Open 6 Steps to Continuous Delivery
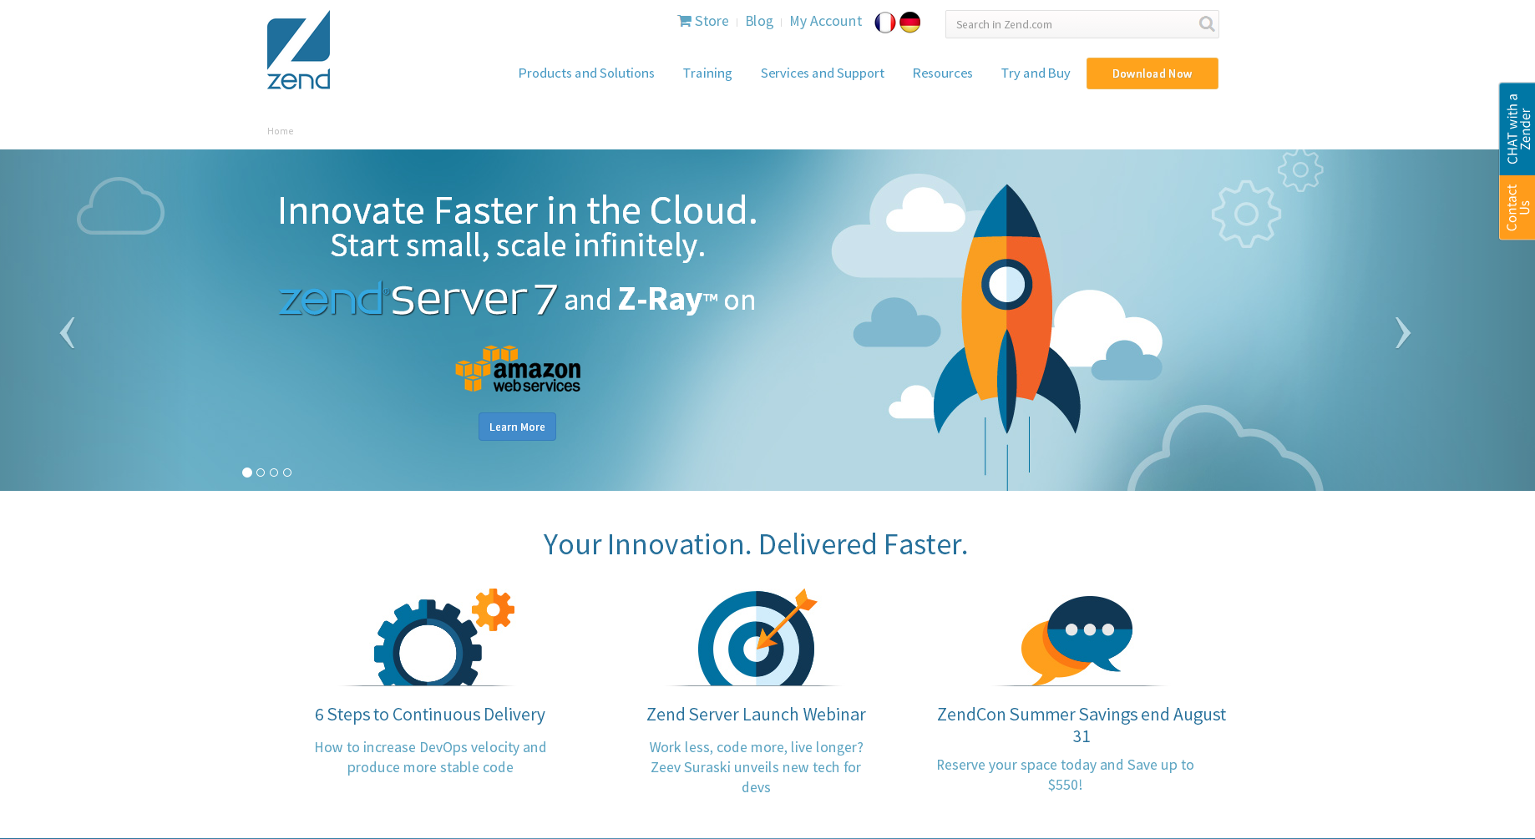The height and width of the screenshot is (839, 1535). 430,715
